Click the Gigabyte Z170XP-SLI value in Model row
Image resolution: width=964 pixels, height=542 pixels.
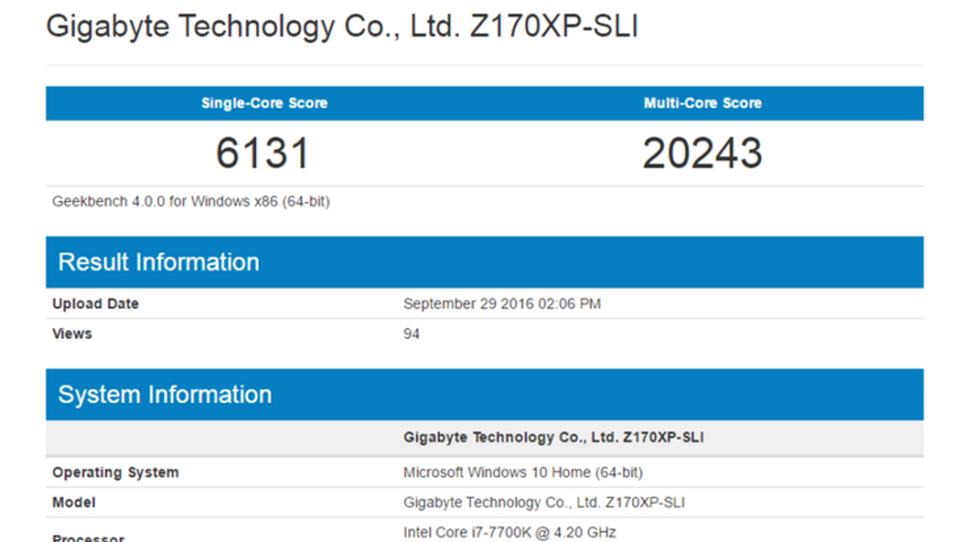544,502
